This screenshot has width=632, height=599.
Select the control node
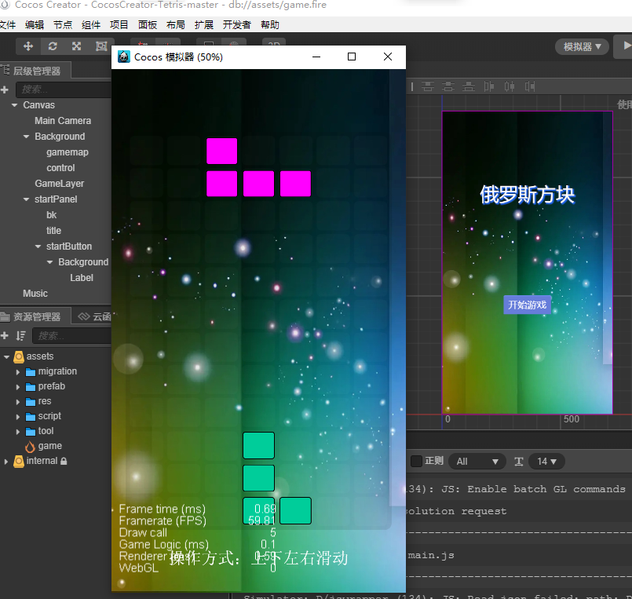click(60, 168)
